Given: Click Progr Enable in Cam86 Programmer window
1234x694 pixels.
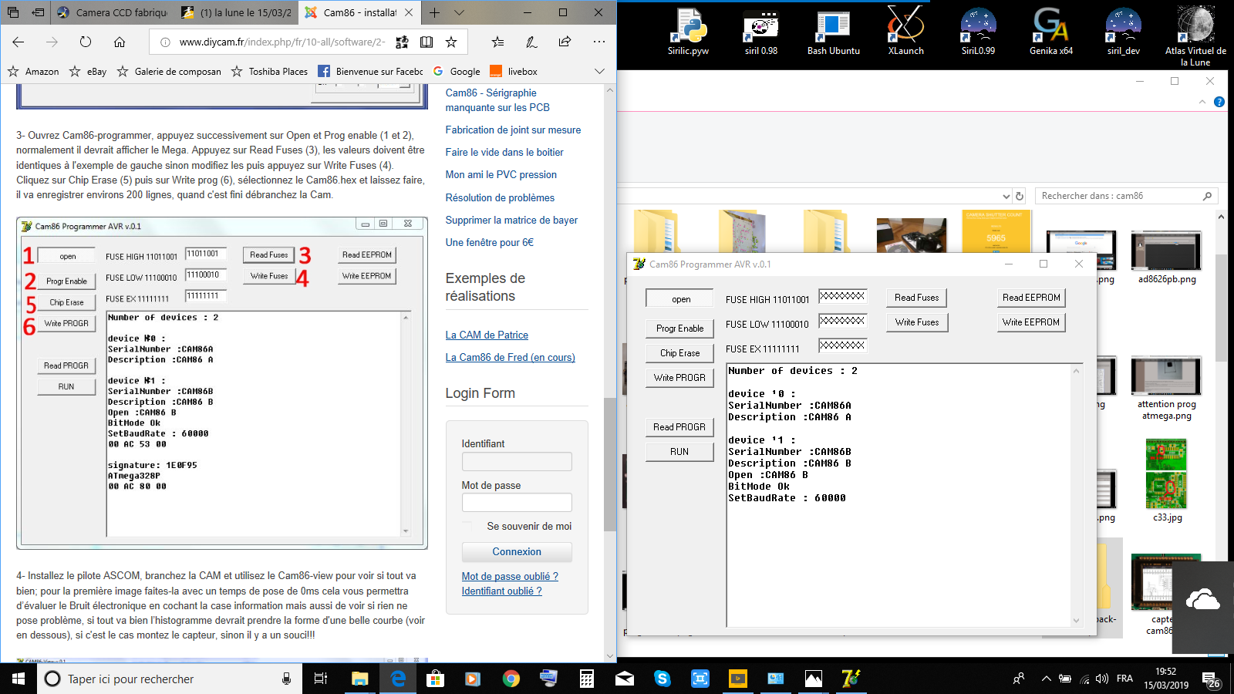Looking at the screenshot, I should 679,328.
